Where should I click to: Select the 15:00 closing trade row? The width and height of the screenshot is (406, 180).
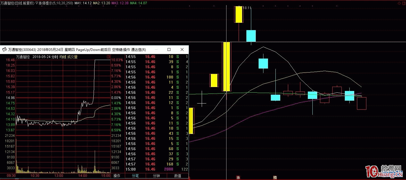click(157, 169)
